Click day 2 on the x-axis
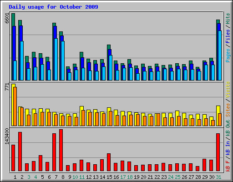233x182 pixels. coord(22,177)
